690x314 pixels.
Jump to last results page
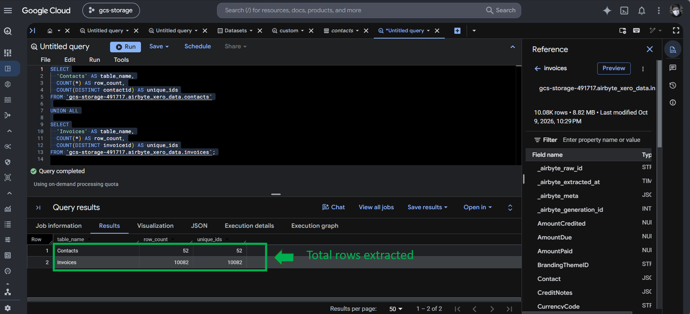[x=509, y=309]
